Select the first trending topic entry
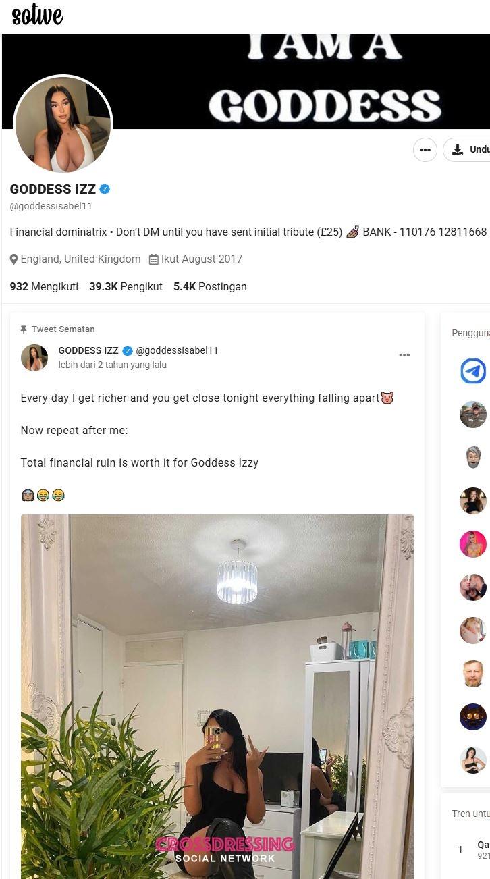Screen dimensions: 490x879 471,849
